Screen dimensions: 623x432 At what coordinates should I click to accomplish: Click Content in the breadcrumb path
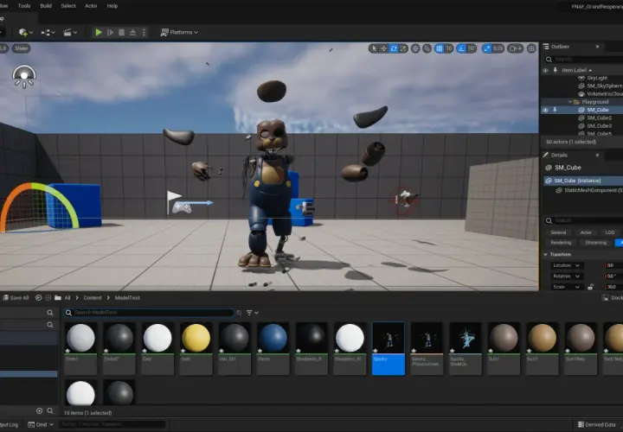(x=93, y=298)
